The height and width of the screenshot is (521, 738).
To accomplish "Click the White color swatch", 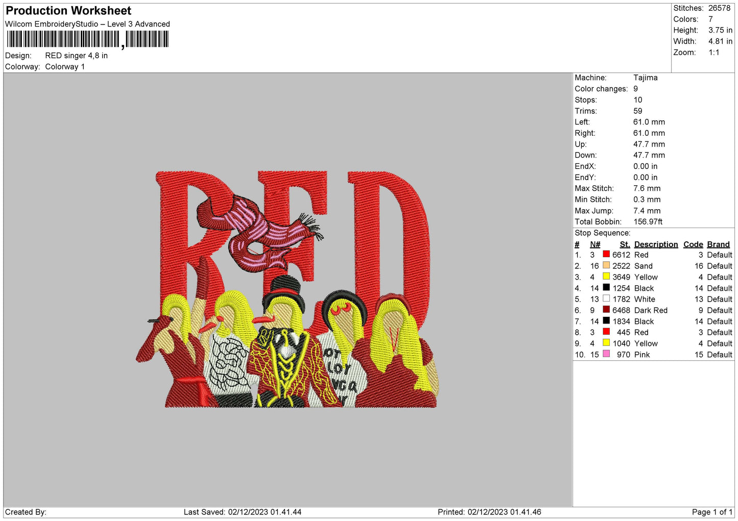I will 606,299.
